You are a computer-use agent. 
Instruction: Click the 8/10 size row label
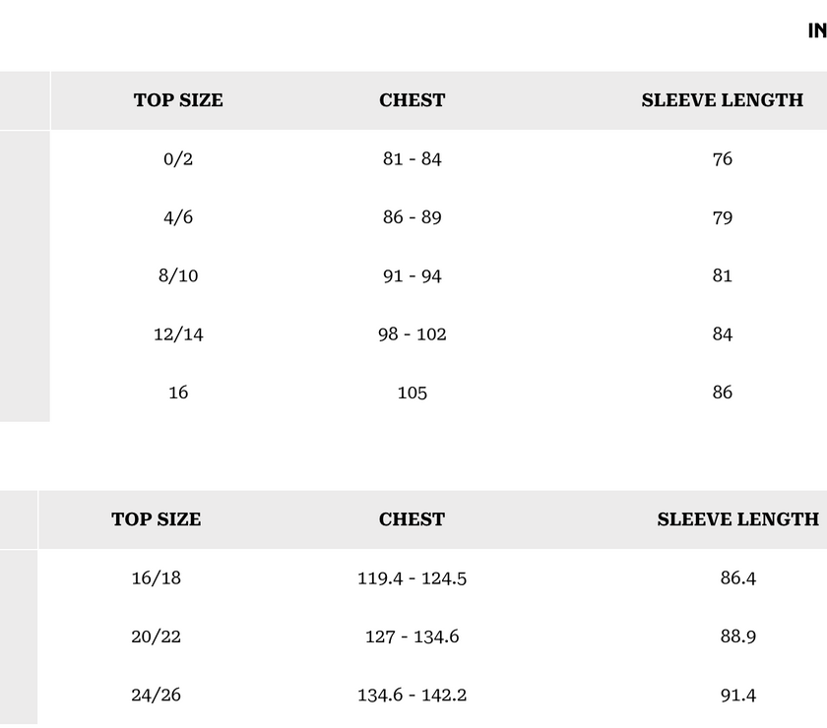coord(178,275)
